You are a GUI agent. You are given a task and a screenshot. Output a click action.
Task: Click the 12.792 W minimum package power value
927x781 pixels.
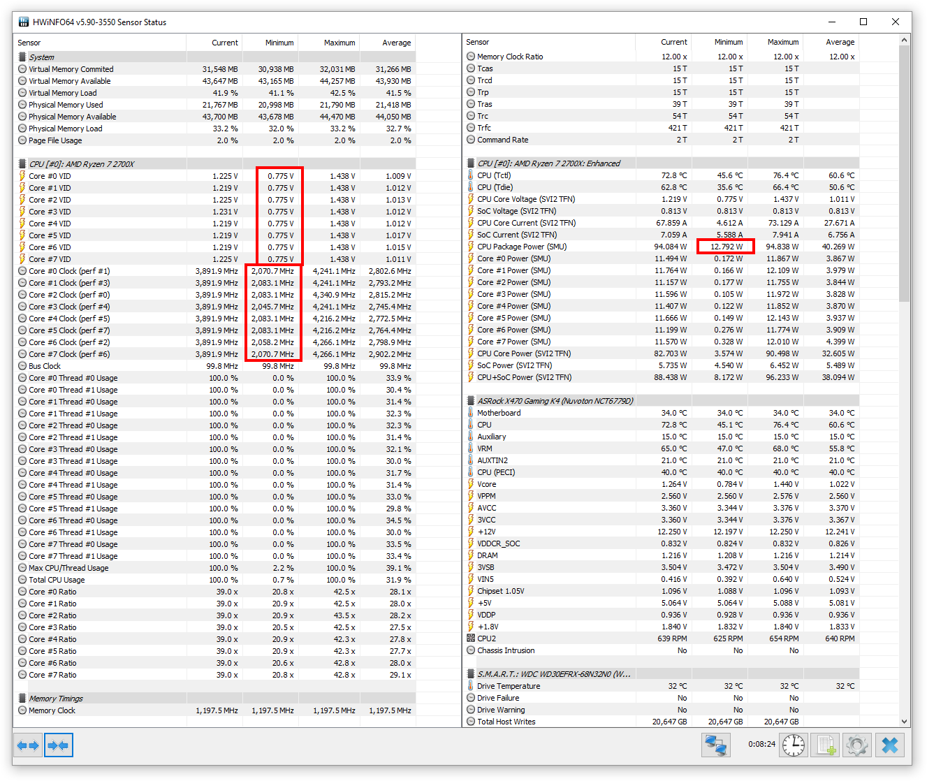727,247
